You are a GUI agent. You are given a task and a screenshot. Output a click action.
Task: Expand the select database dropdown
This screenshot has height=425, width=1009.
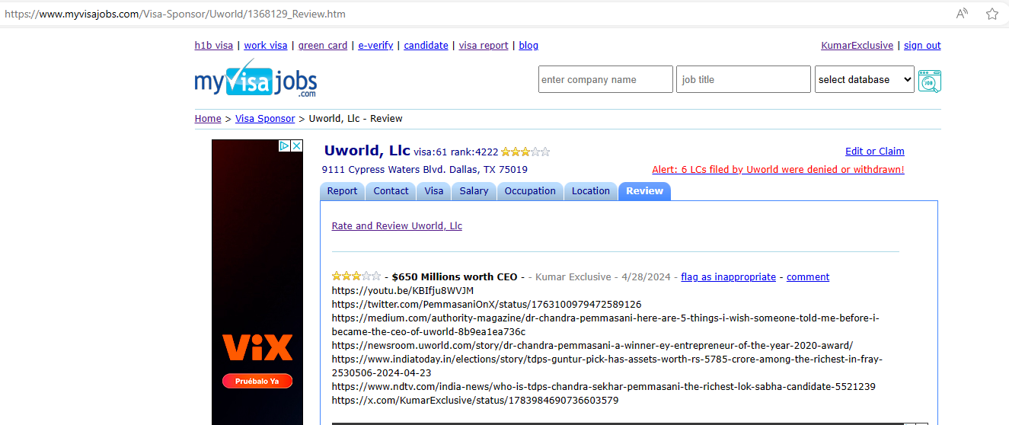[x=864, y=79]
